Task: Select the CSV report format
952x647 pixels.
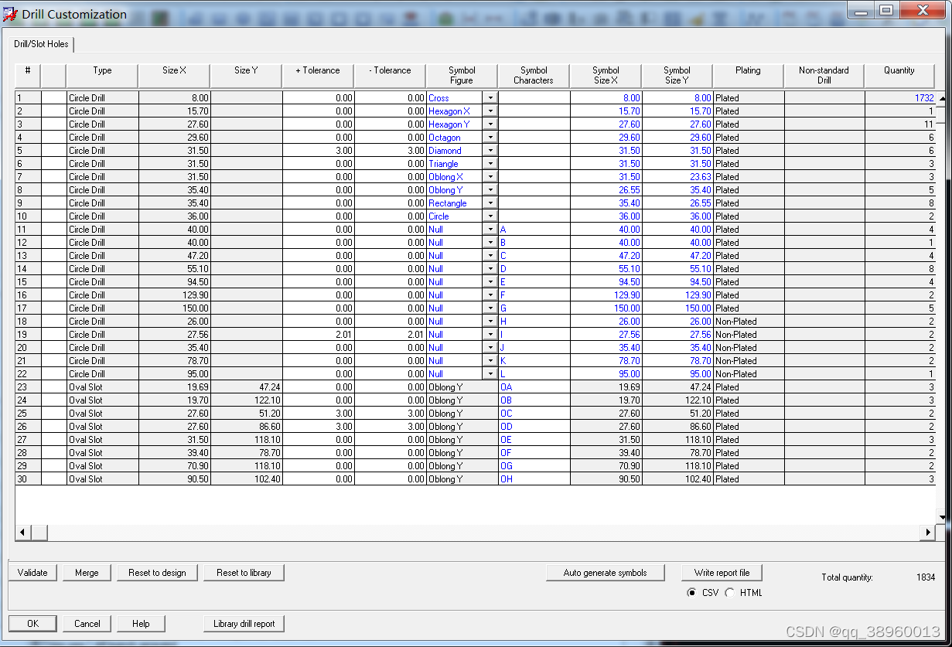Action: coord(691,593)
